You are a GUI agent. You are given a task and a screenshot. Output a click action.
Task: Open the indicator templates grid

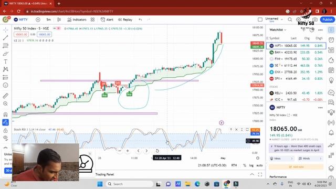tap(92, 19)
